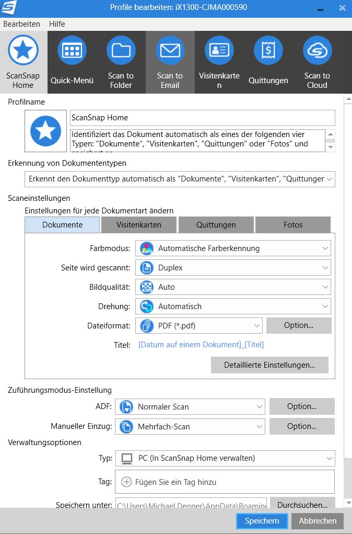
Task: Click the blue star profile image
Action: pyautogui.click(x=46, y=131)
